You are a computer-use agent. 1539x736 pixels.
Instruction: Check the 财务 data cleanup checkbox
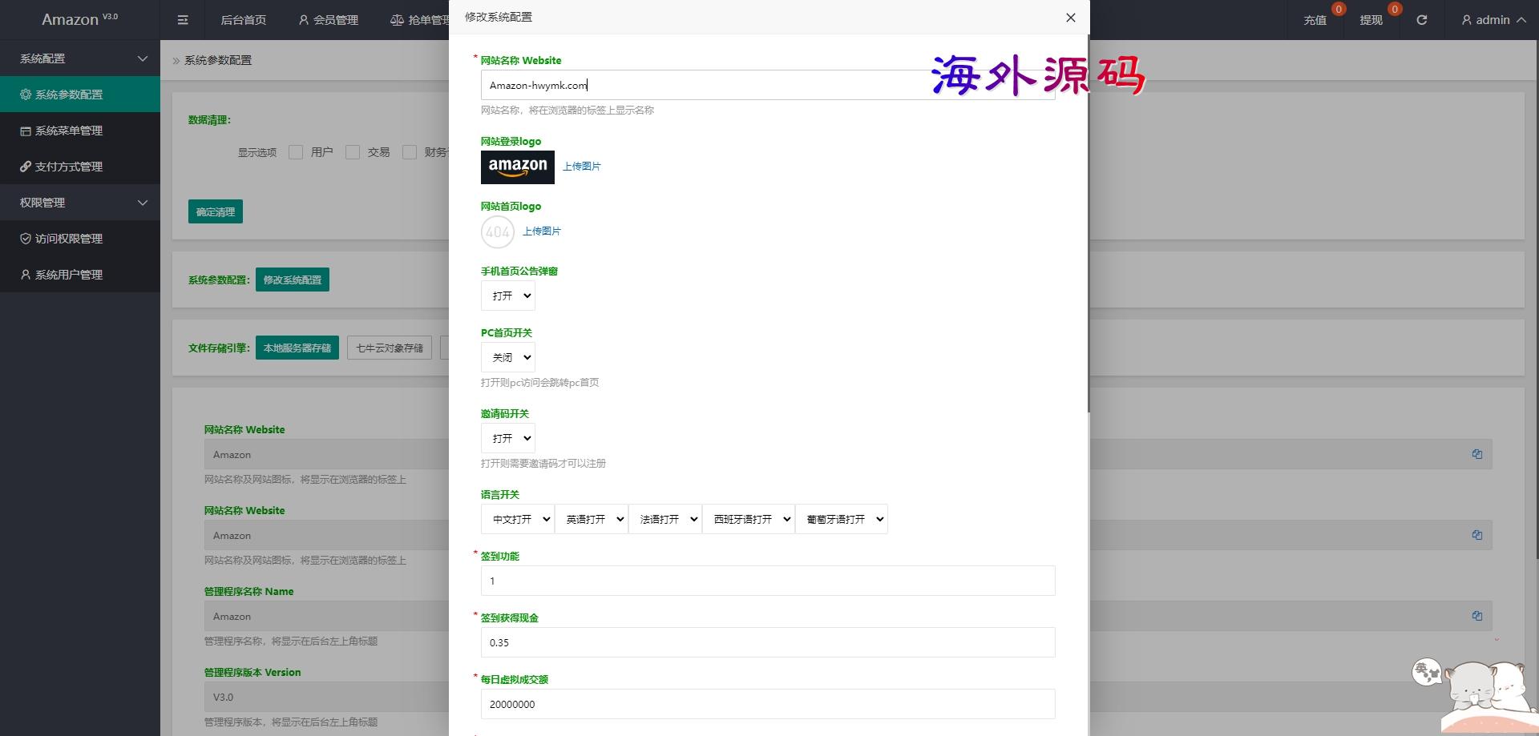[410, 152]
